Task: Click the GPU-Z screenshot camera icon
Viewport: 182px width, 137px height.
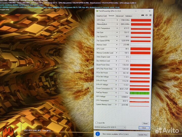Action: pyautogui.click(x=143, y=15)
